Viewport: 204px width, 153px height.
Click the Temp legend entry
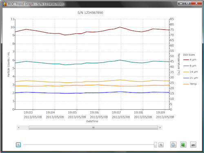click(x=190, y=84)
